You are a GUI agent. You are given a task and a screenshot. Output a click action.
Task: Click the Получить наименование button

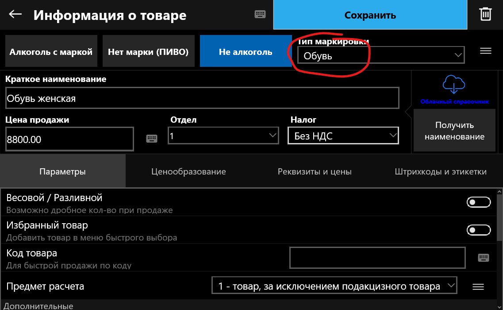454,131
